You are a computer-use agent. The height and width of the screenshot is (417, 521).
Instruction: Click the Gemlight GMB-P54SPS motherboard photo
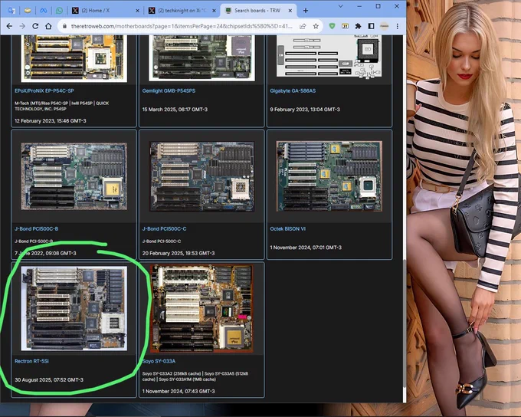click(x=202, y=57)
